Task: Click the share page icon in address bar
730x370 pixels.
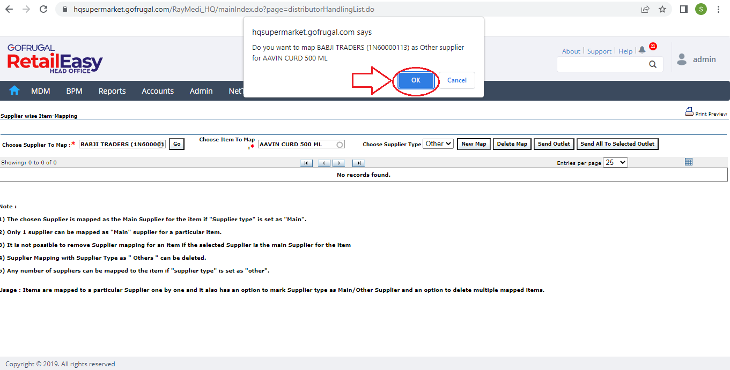Action: 645,9
